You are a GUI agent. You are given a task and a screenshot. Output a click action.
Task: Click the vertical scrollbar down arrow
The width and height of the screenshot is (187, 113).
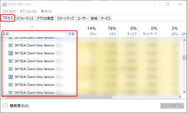(x=184, y=92)
